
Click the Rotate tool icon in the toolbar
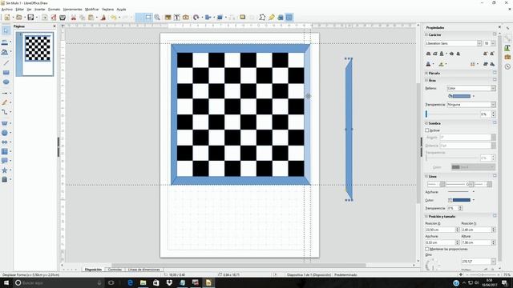196,18
